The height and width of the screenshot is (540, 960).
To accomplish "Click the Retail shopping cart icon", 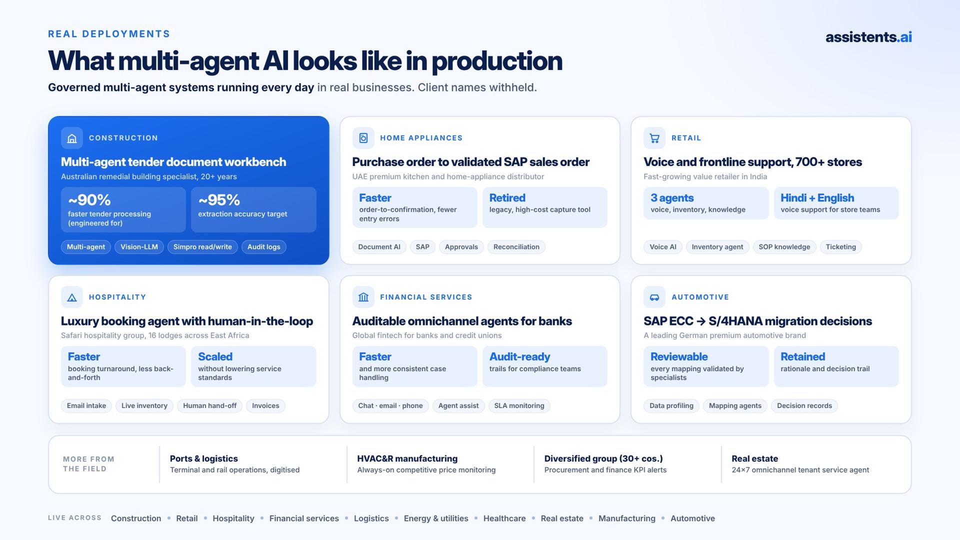I will point(654,138).
